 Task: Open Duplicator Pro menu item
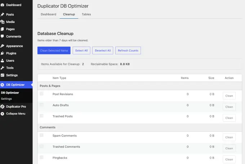tap(16, 107)
